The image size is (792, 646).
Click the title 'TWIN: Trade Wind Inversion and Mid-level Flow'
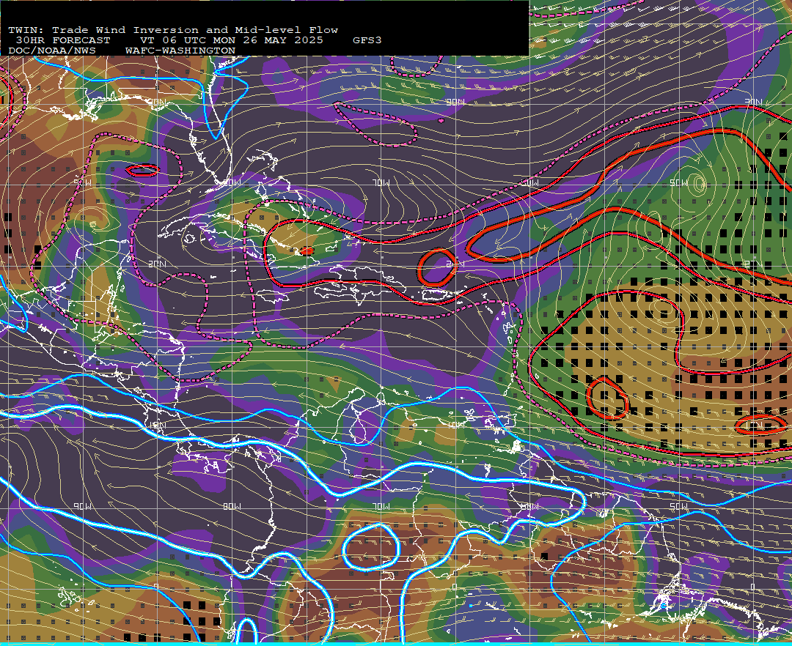click(173, 30)
